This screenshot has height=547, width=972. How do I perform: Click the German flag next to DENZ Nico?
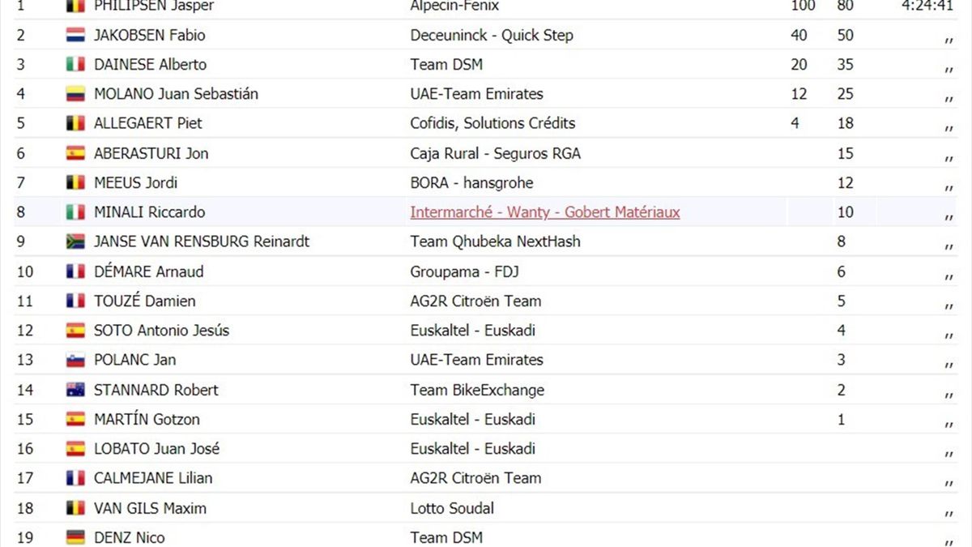(x=75, y=537)
